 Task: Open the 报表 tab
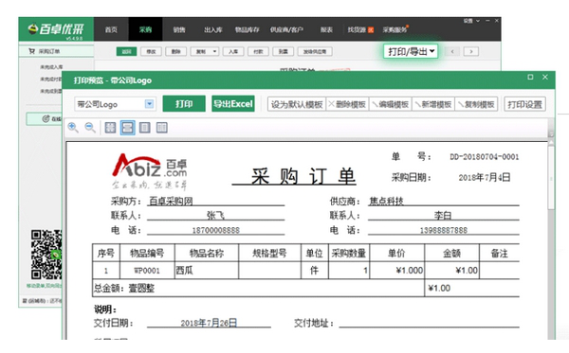pyautogui.click(x=326, y=29)
